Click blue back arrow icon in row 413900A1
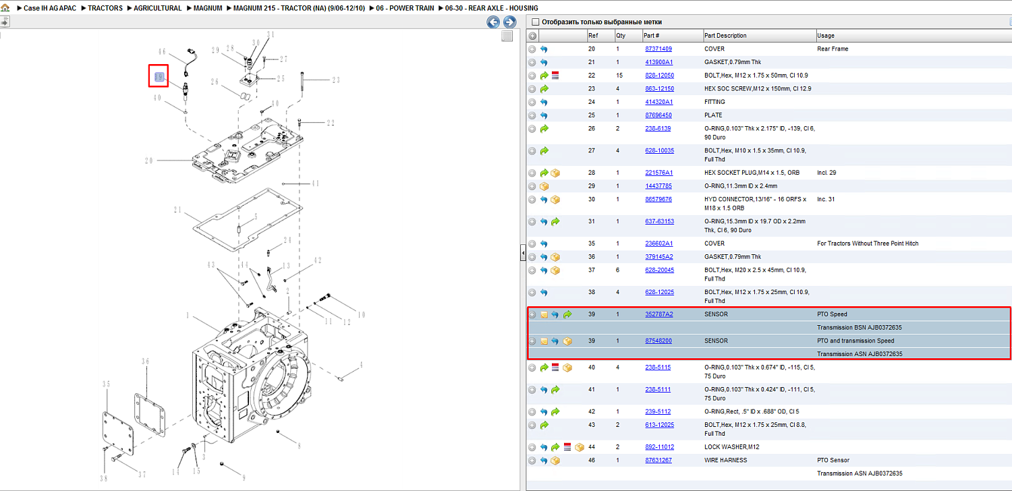 [x=544, y=63]
